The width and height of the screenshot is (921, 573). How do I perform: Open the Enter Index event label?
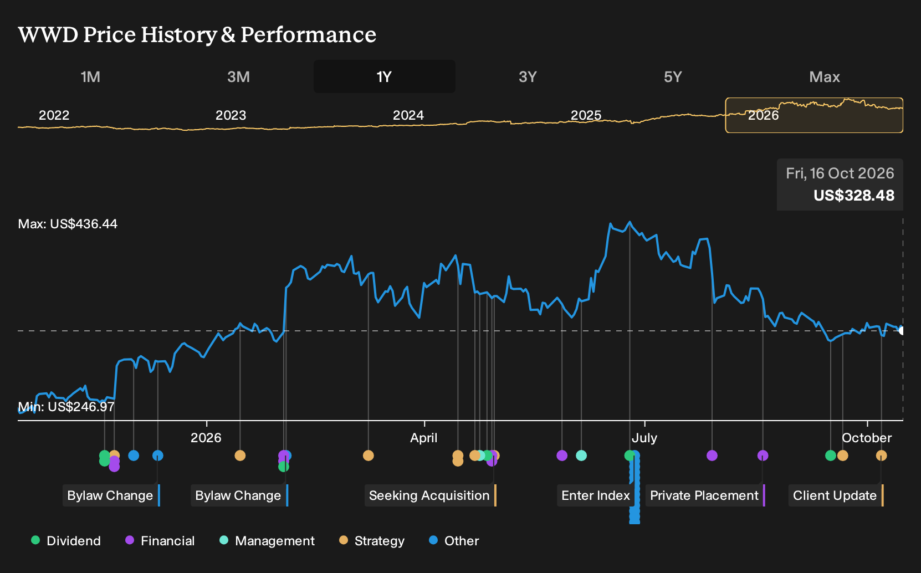pos(596,495)
